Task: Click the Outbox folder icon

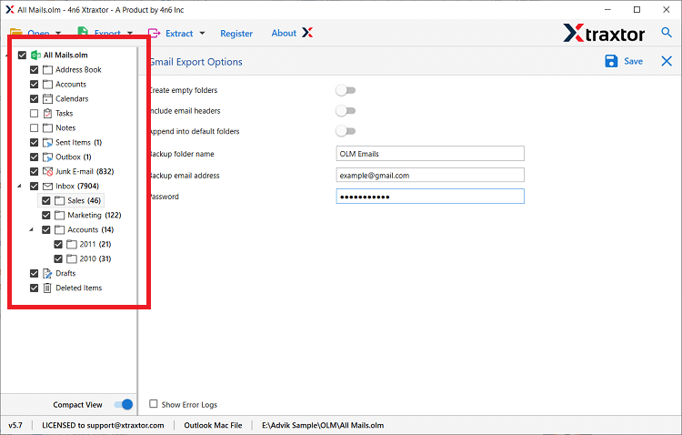Action: click(47, 157)
